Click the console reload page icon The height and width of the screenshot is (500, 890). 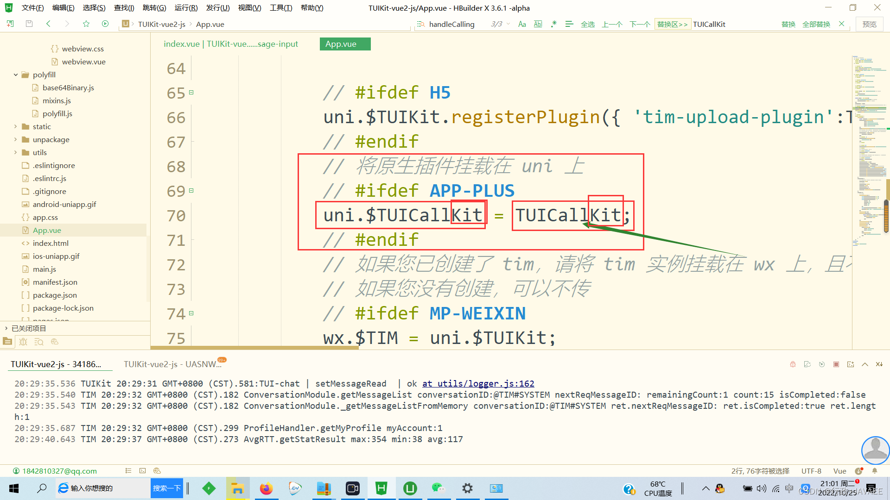[x=807, y=364]
